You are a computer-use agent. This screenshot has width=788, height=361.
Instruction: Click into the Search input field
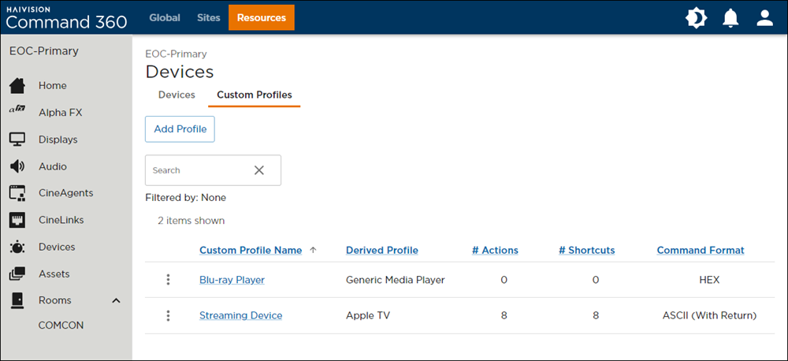197,170
